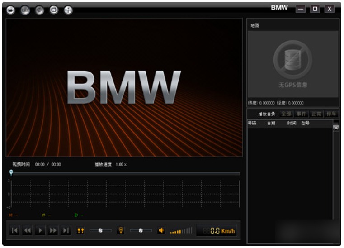Click the timeline position marker
Viewport: 344px width, 248px height.
click(x=11, y=173)
